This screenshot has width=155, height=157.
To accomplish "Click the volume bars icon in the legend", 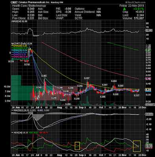I will 12,59.
